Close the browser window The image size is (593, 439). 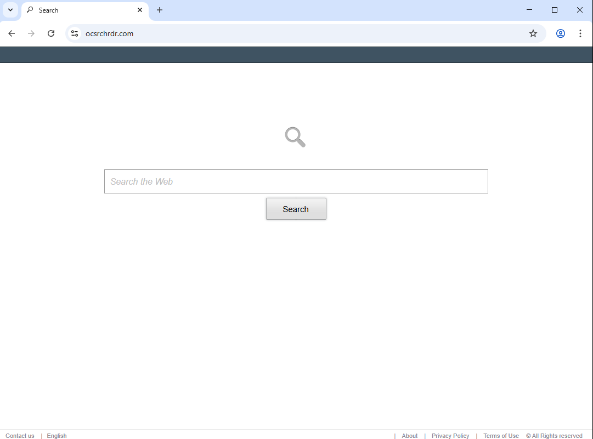coord(579,10)
